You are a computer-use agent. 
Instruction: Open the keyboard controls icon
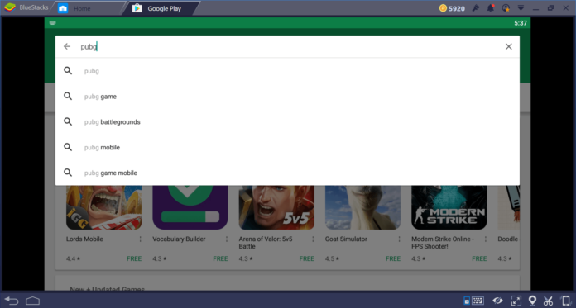[474, 301]
